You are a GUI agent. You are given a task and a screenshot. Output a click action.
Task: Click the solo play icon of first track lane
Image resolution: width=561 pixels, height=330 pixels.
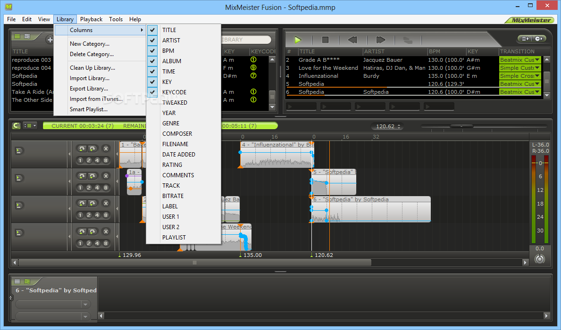[19, 151]
